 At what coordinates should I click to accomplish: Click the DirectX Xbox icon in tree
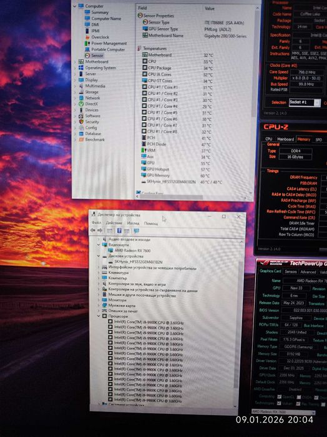tap(81, 104)
